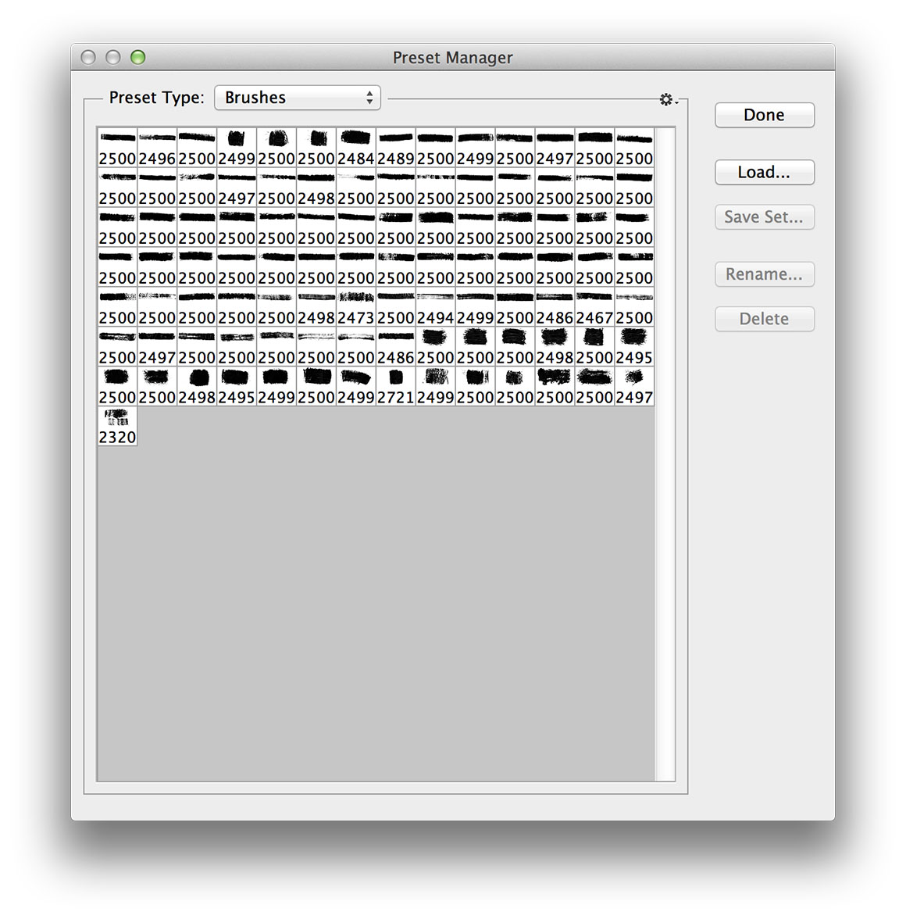The width and height of the screenshot is (906, 919).
Task: Click the green zoom window button
Action: pyautogui.click(x=138, y=57)
